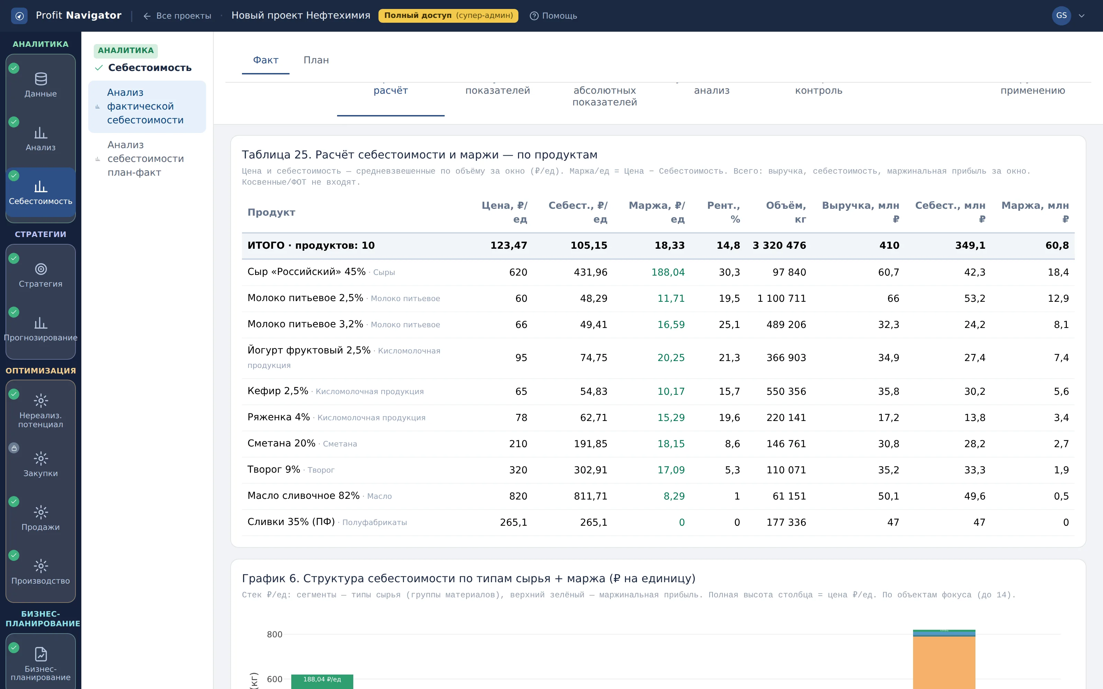
Task: Click margin value 188,04 in the table
Action: [668, 272]
